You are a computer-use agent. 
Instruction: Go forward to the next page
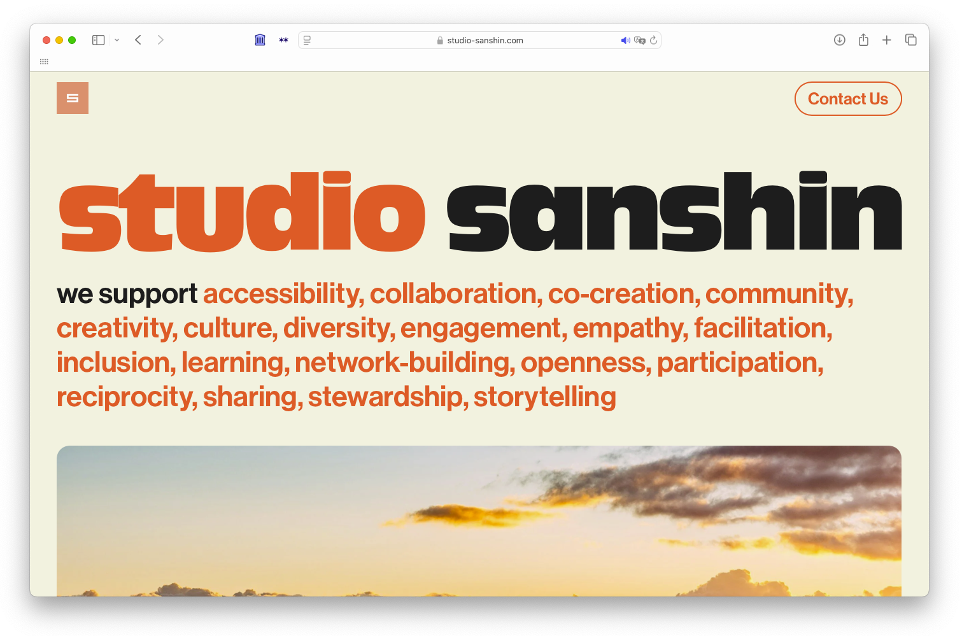point(160,40)
